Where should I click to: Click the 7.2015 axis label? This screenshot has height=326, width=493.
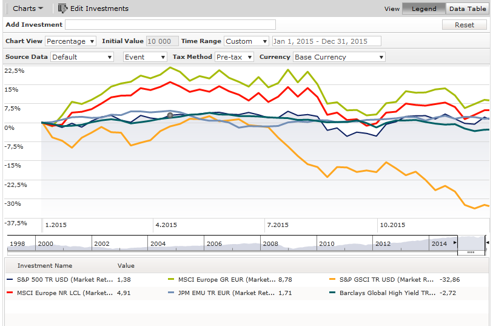coord(278,225)
